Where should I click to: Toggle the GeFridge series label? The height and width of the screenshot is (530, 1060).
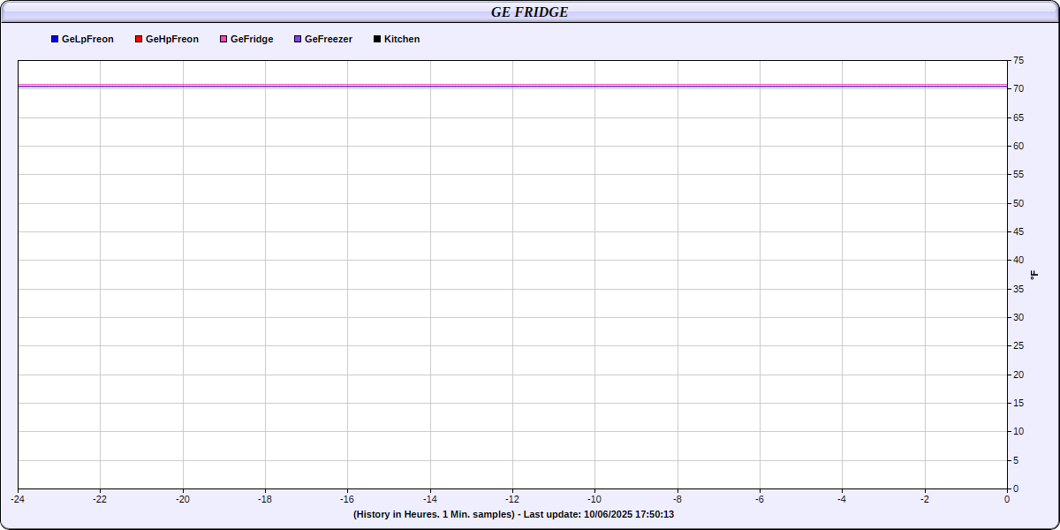[x=252, y=40]
